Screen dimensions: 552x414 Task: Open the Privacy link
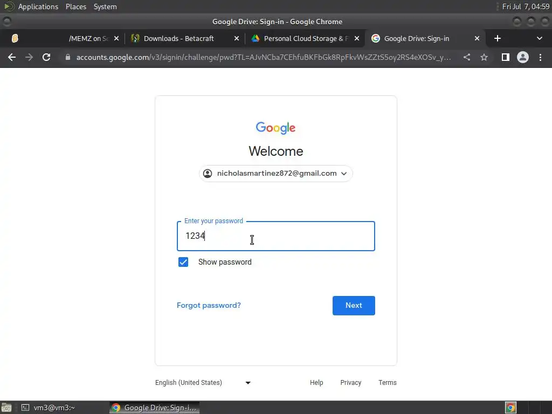(x=350, y=383)
